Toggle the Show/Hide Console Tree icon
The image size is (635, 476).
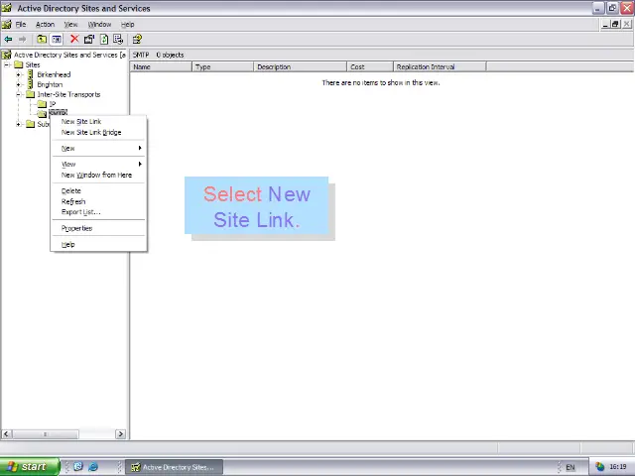click(x=57, y=40)
